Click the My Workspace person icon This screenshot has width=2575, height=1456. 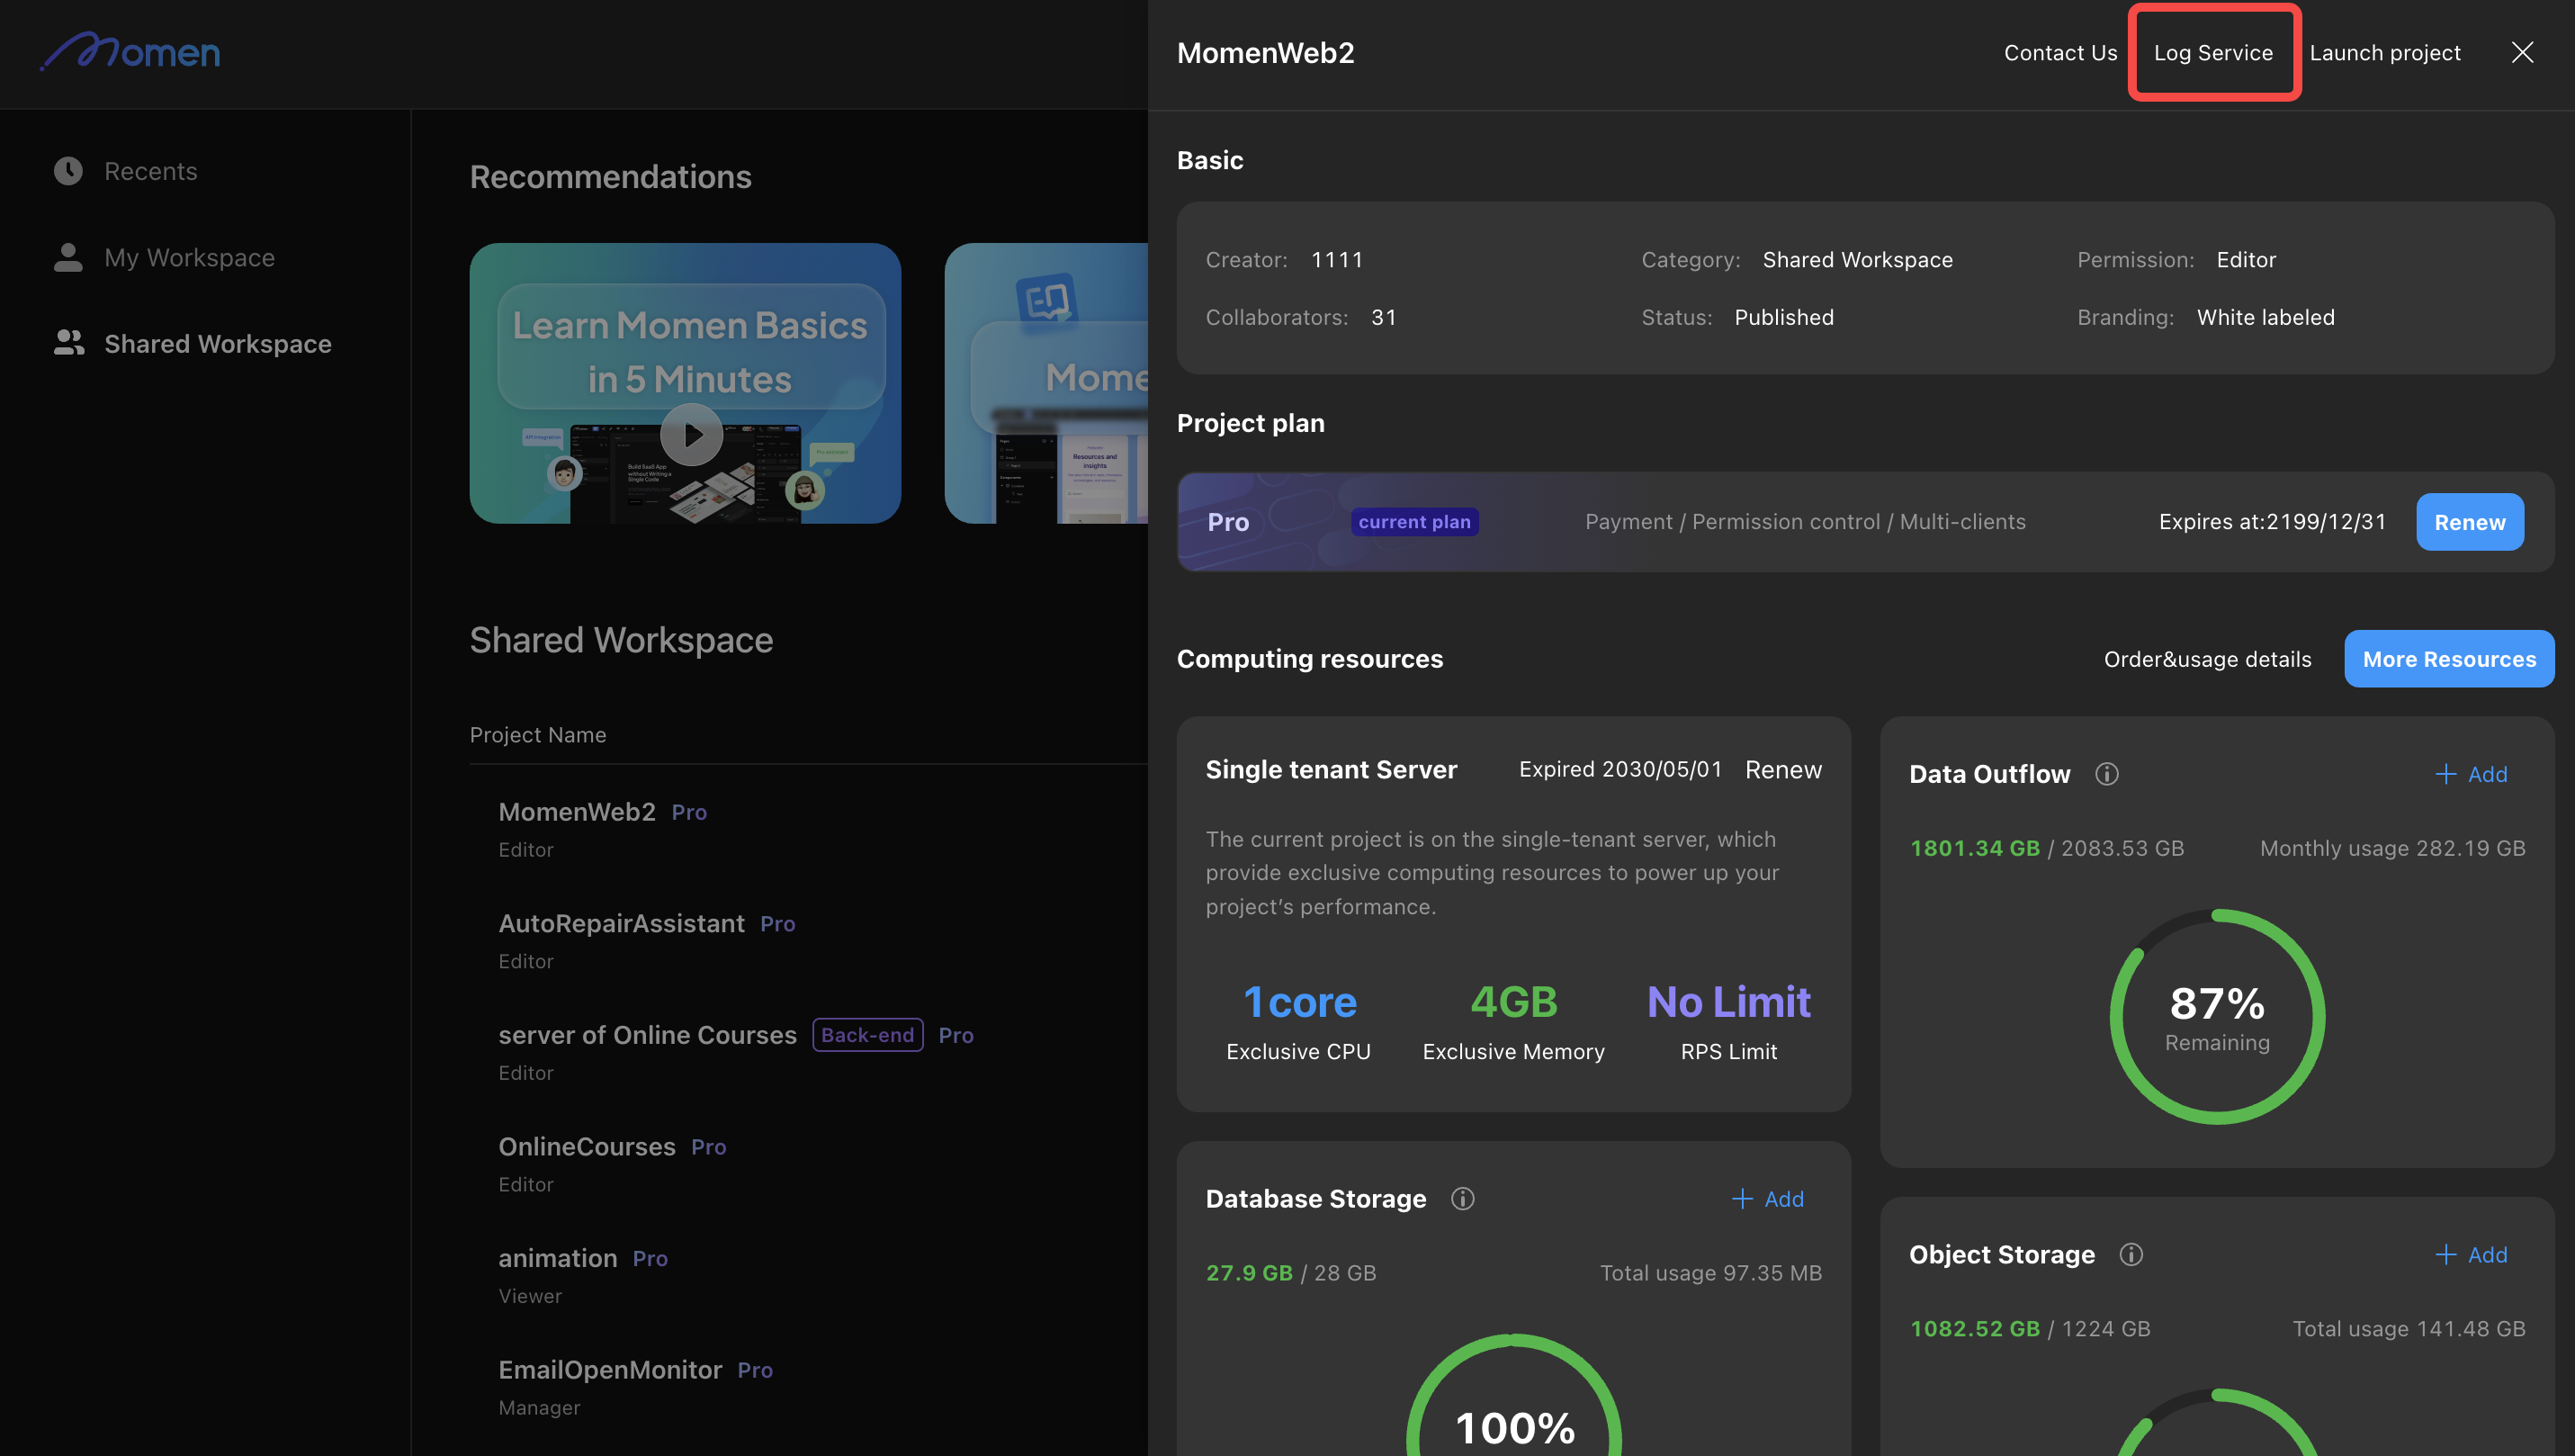(68, 257)
